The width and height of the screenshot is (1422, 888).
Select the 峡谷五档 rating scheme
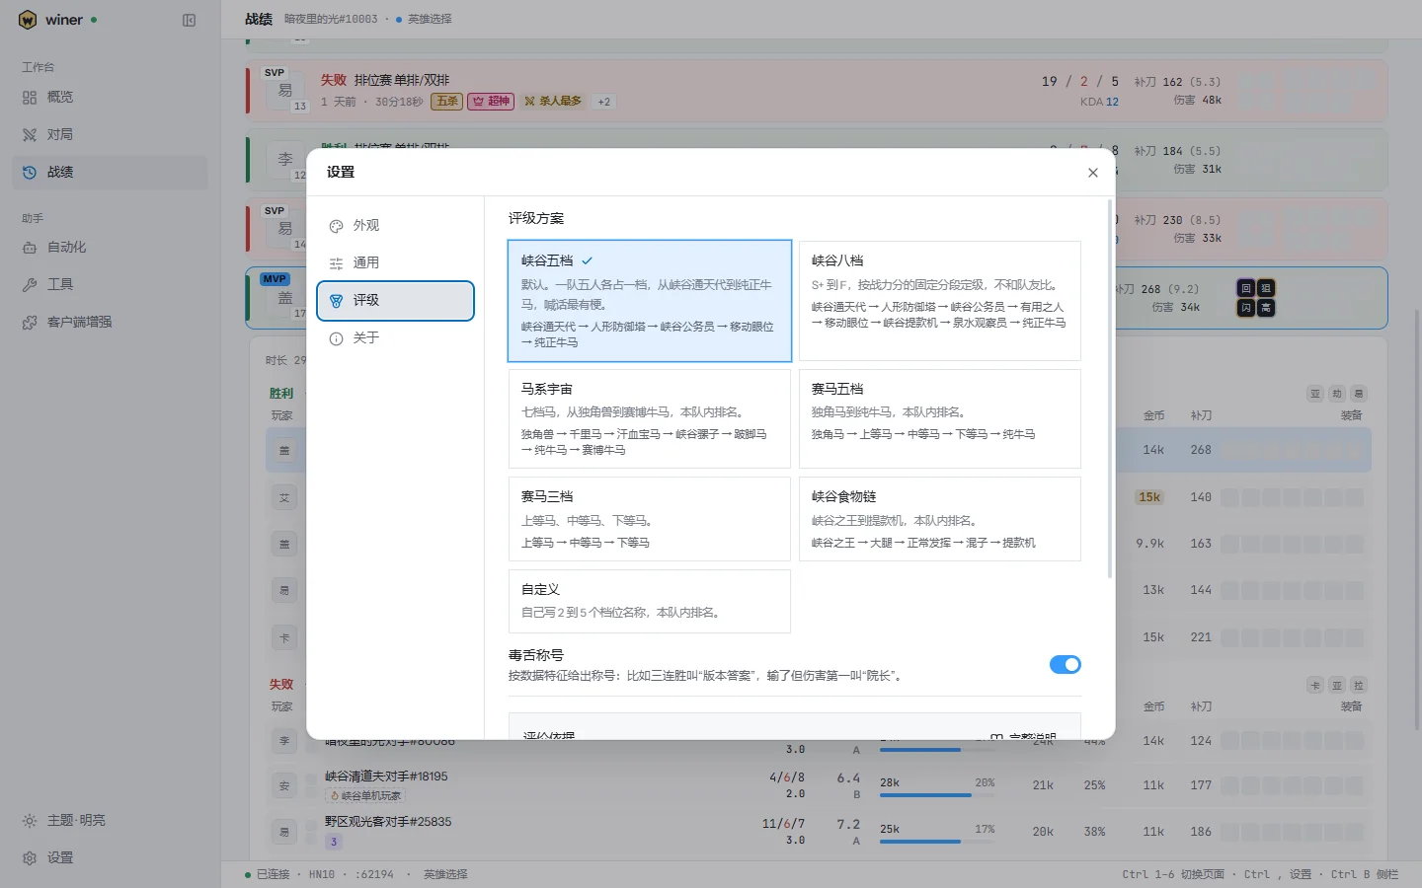650,301
